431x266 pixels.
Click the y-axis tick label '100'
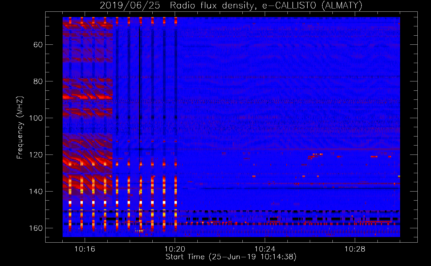click(36, 118)
